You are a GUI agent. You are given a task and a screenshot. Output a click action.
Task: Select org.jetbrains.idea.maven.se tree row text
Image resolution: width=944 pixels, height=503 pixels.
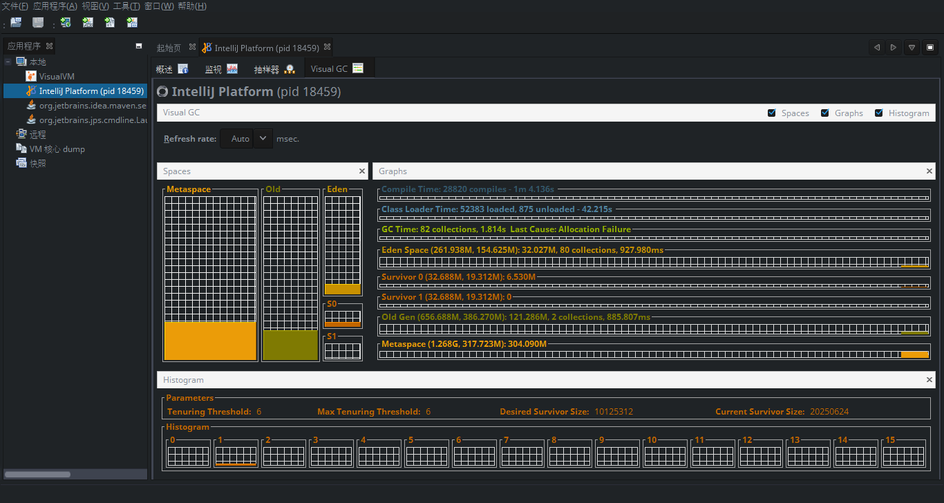[93, 106]
